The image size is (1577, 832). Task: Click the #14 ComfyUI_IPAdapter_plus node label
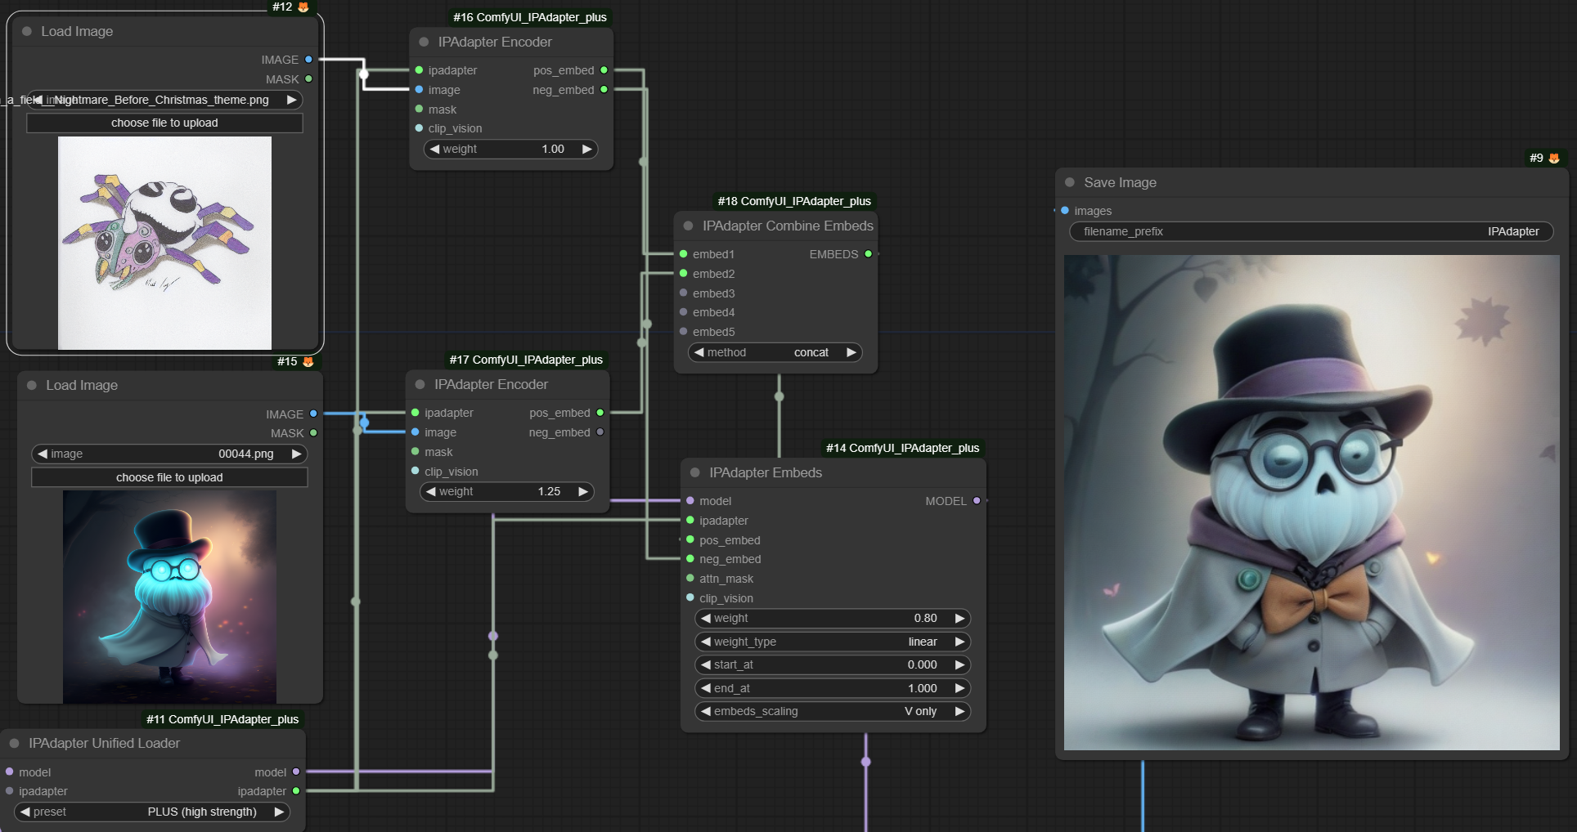[x=902, y=448]
